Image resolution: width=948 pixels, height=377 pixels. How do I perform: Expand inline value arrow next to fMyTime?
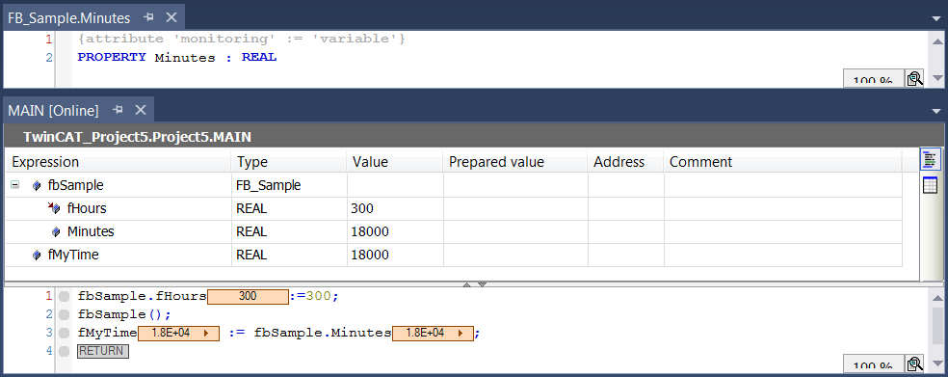(207, 334)
